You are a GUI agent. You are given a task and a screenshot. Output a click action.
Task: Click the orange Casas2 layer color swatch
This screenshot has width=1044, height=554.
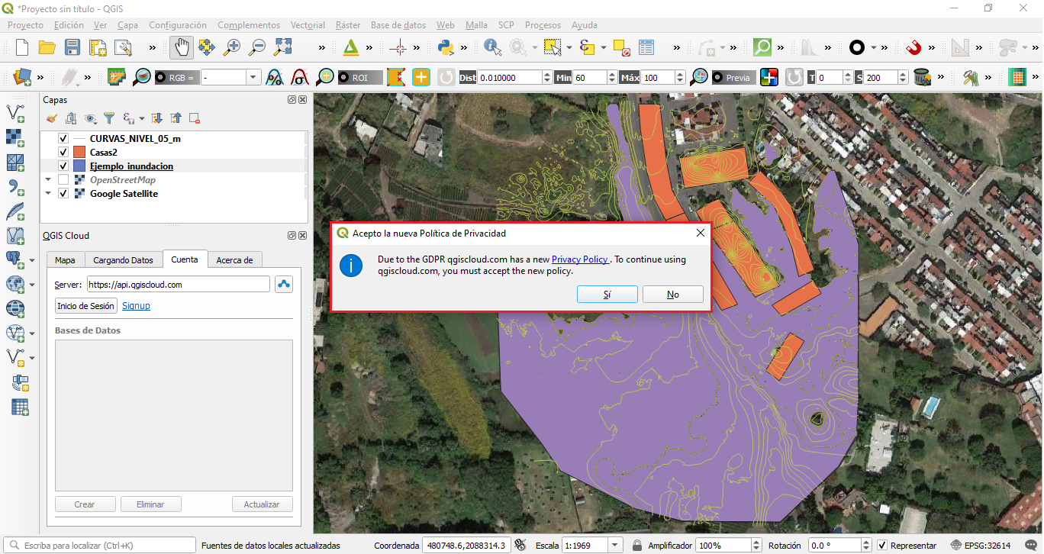click(79, 153)
